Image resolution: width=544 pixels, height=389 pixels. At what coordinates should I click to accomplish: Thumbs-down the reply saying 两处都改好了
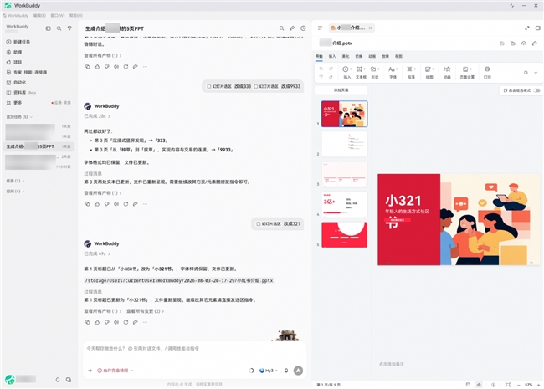coord(107,204)
